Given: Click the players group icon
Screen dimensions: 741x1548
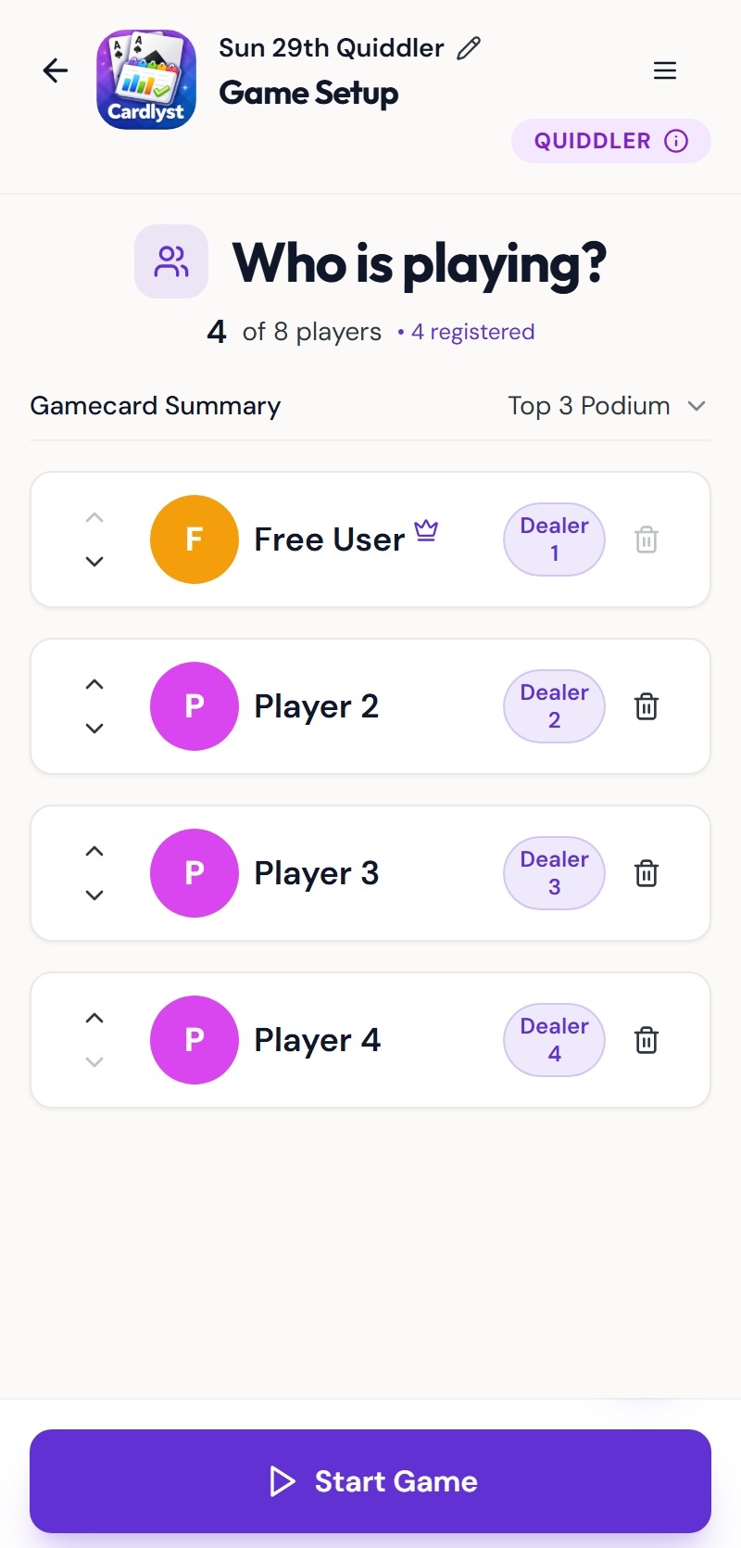Looking at the screenshot, I should click(171, 261).
